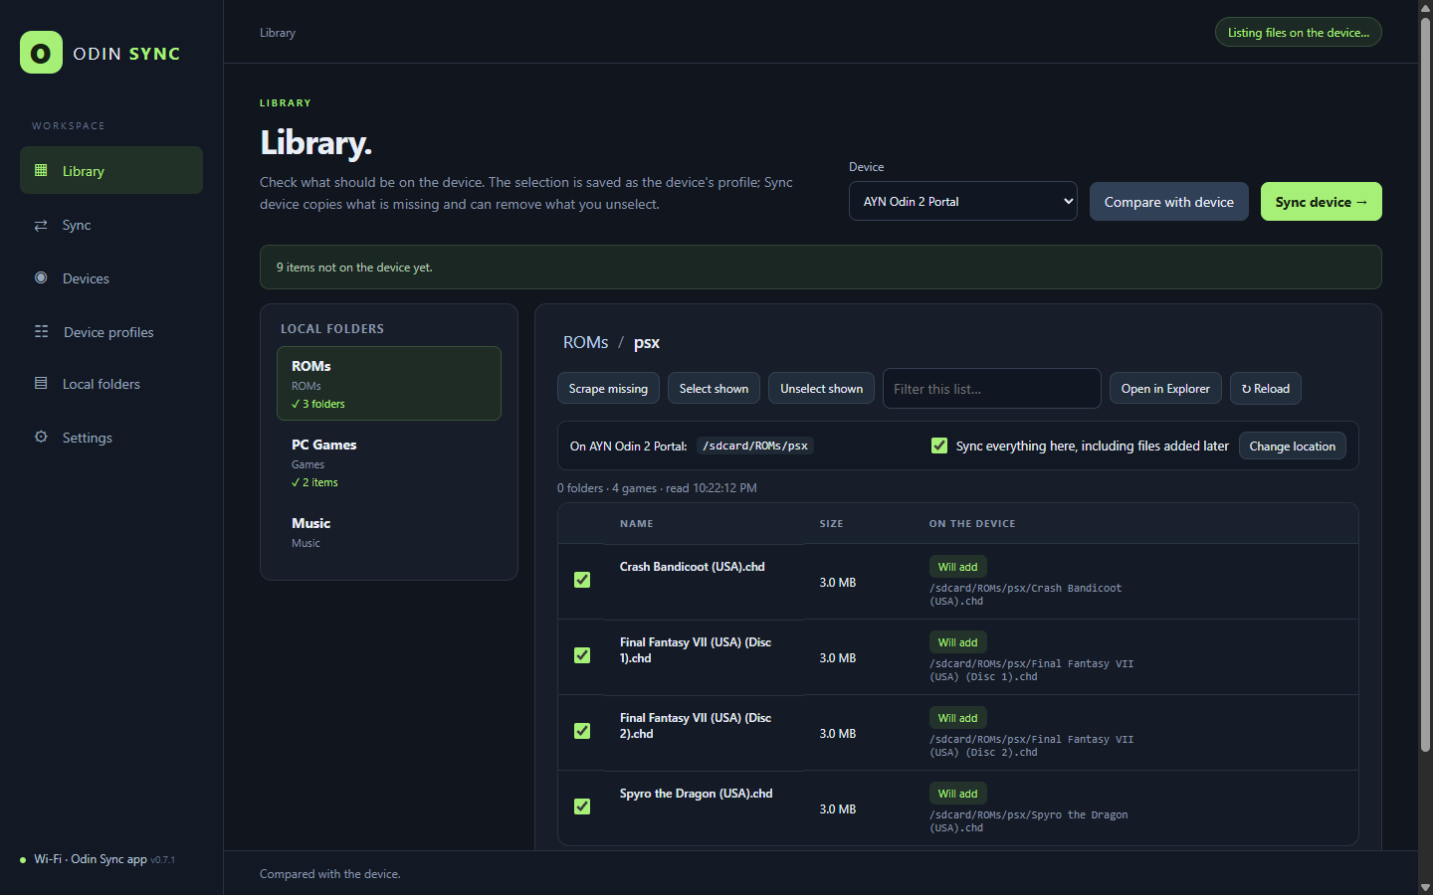Reload the psx folder listing

click(x=1265, y=389)
